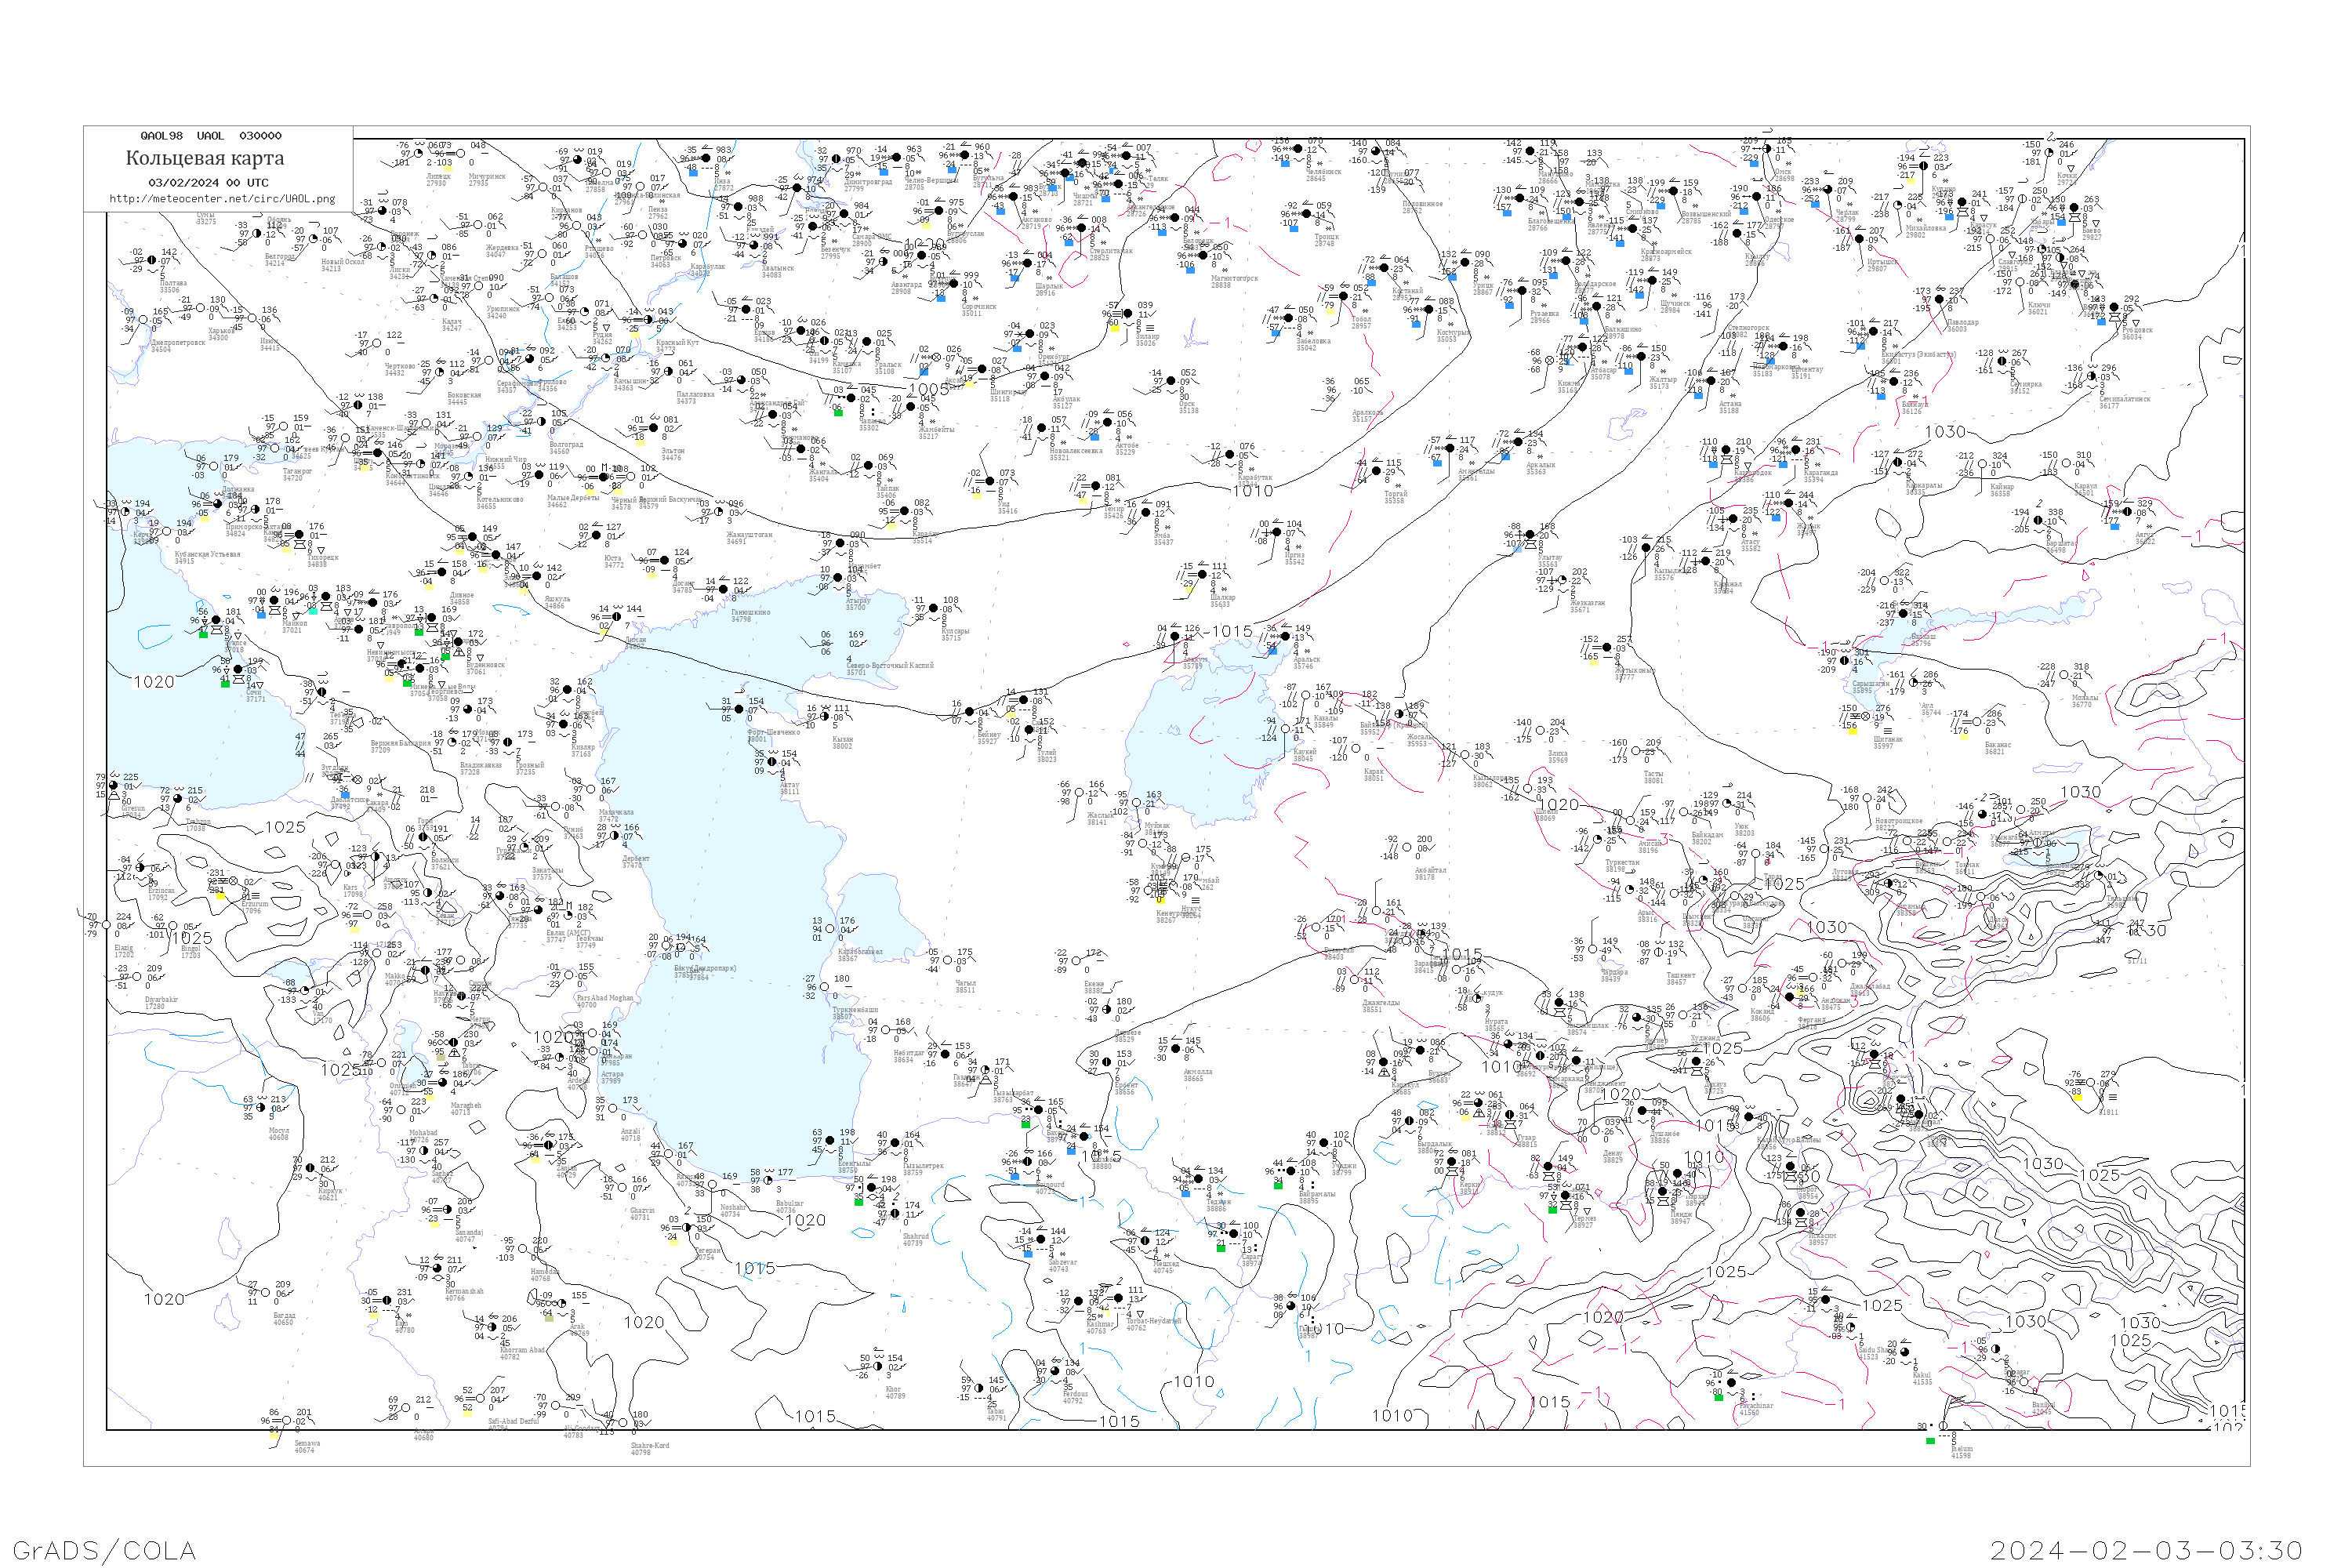Click the 1015 isobar label near Аральск

[1232, 631]
